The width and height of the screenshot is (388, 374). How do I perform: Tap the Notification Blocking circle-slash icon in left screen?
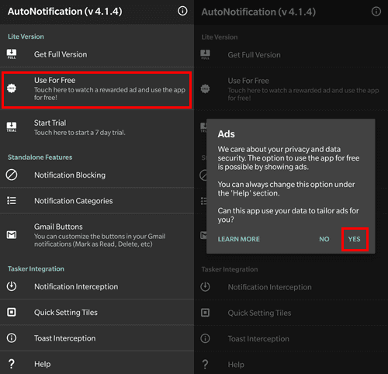coord(12,175)
